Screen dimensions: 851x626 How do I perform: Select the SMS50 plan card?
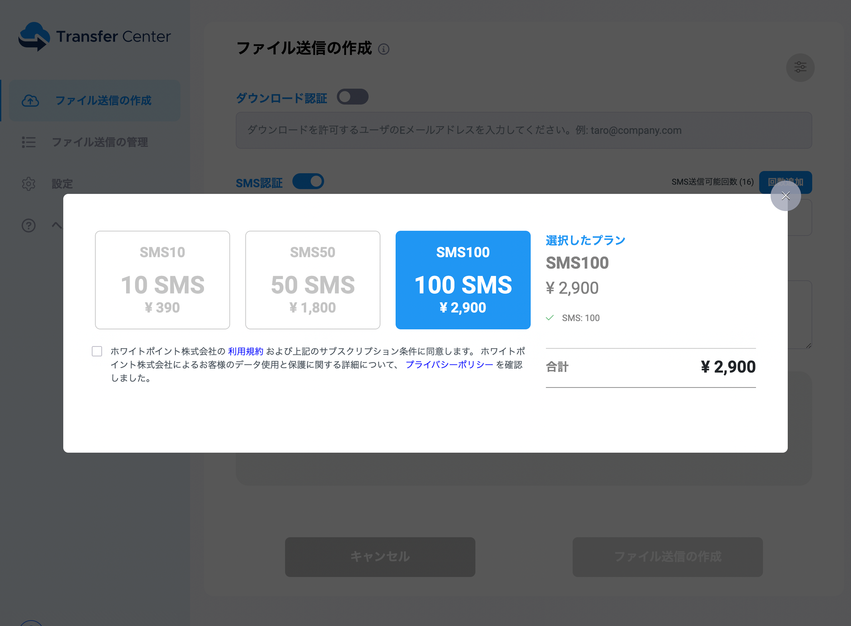pyautogui.click(x=313, y=280)
